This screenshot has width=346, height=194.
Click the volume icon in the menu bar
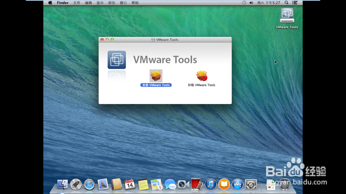tap(251, 3)
